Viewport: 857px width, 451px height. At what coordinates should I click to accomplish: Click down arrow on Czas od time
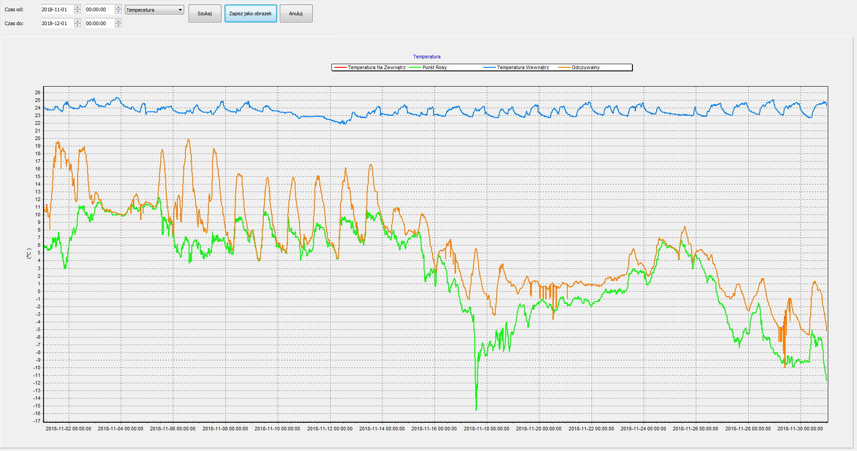click(118, 12)
